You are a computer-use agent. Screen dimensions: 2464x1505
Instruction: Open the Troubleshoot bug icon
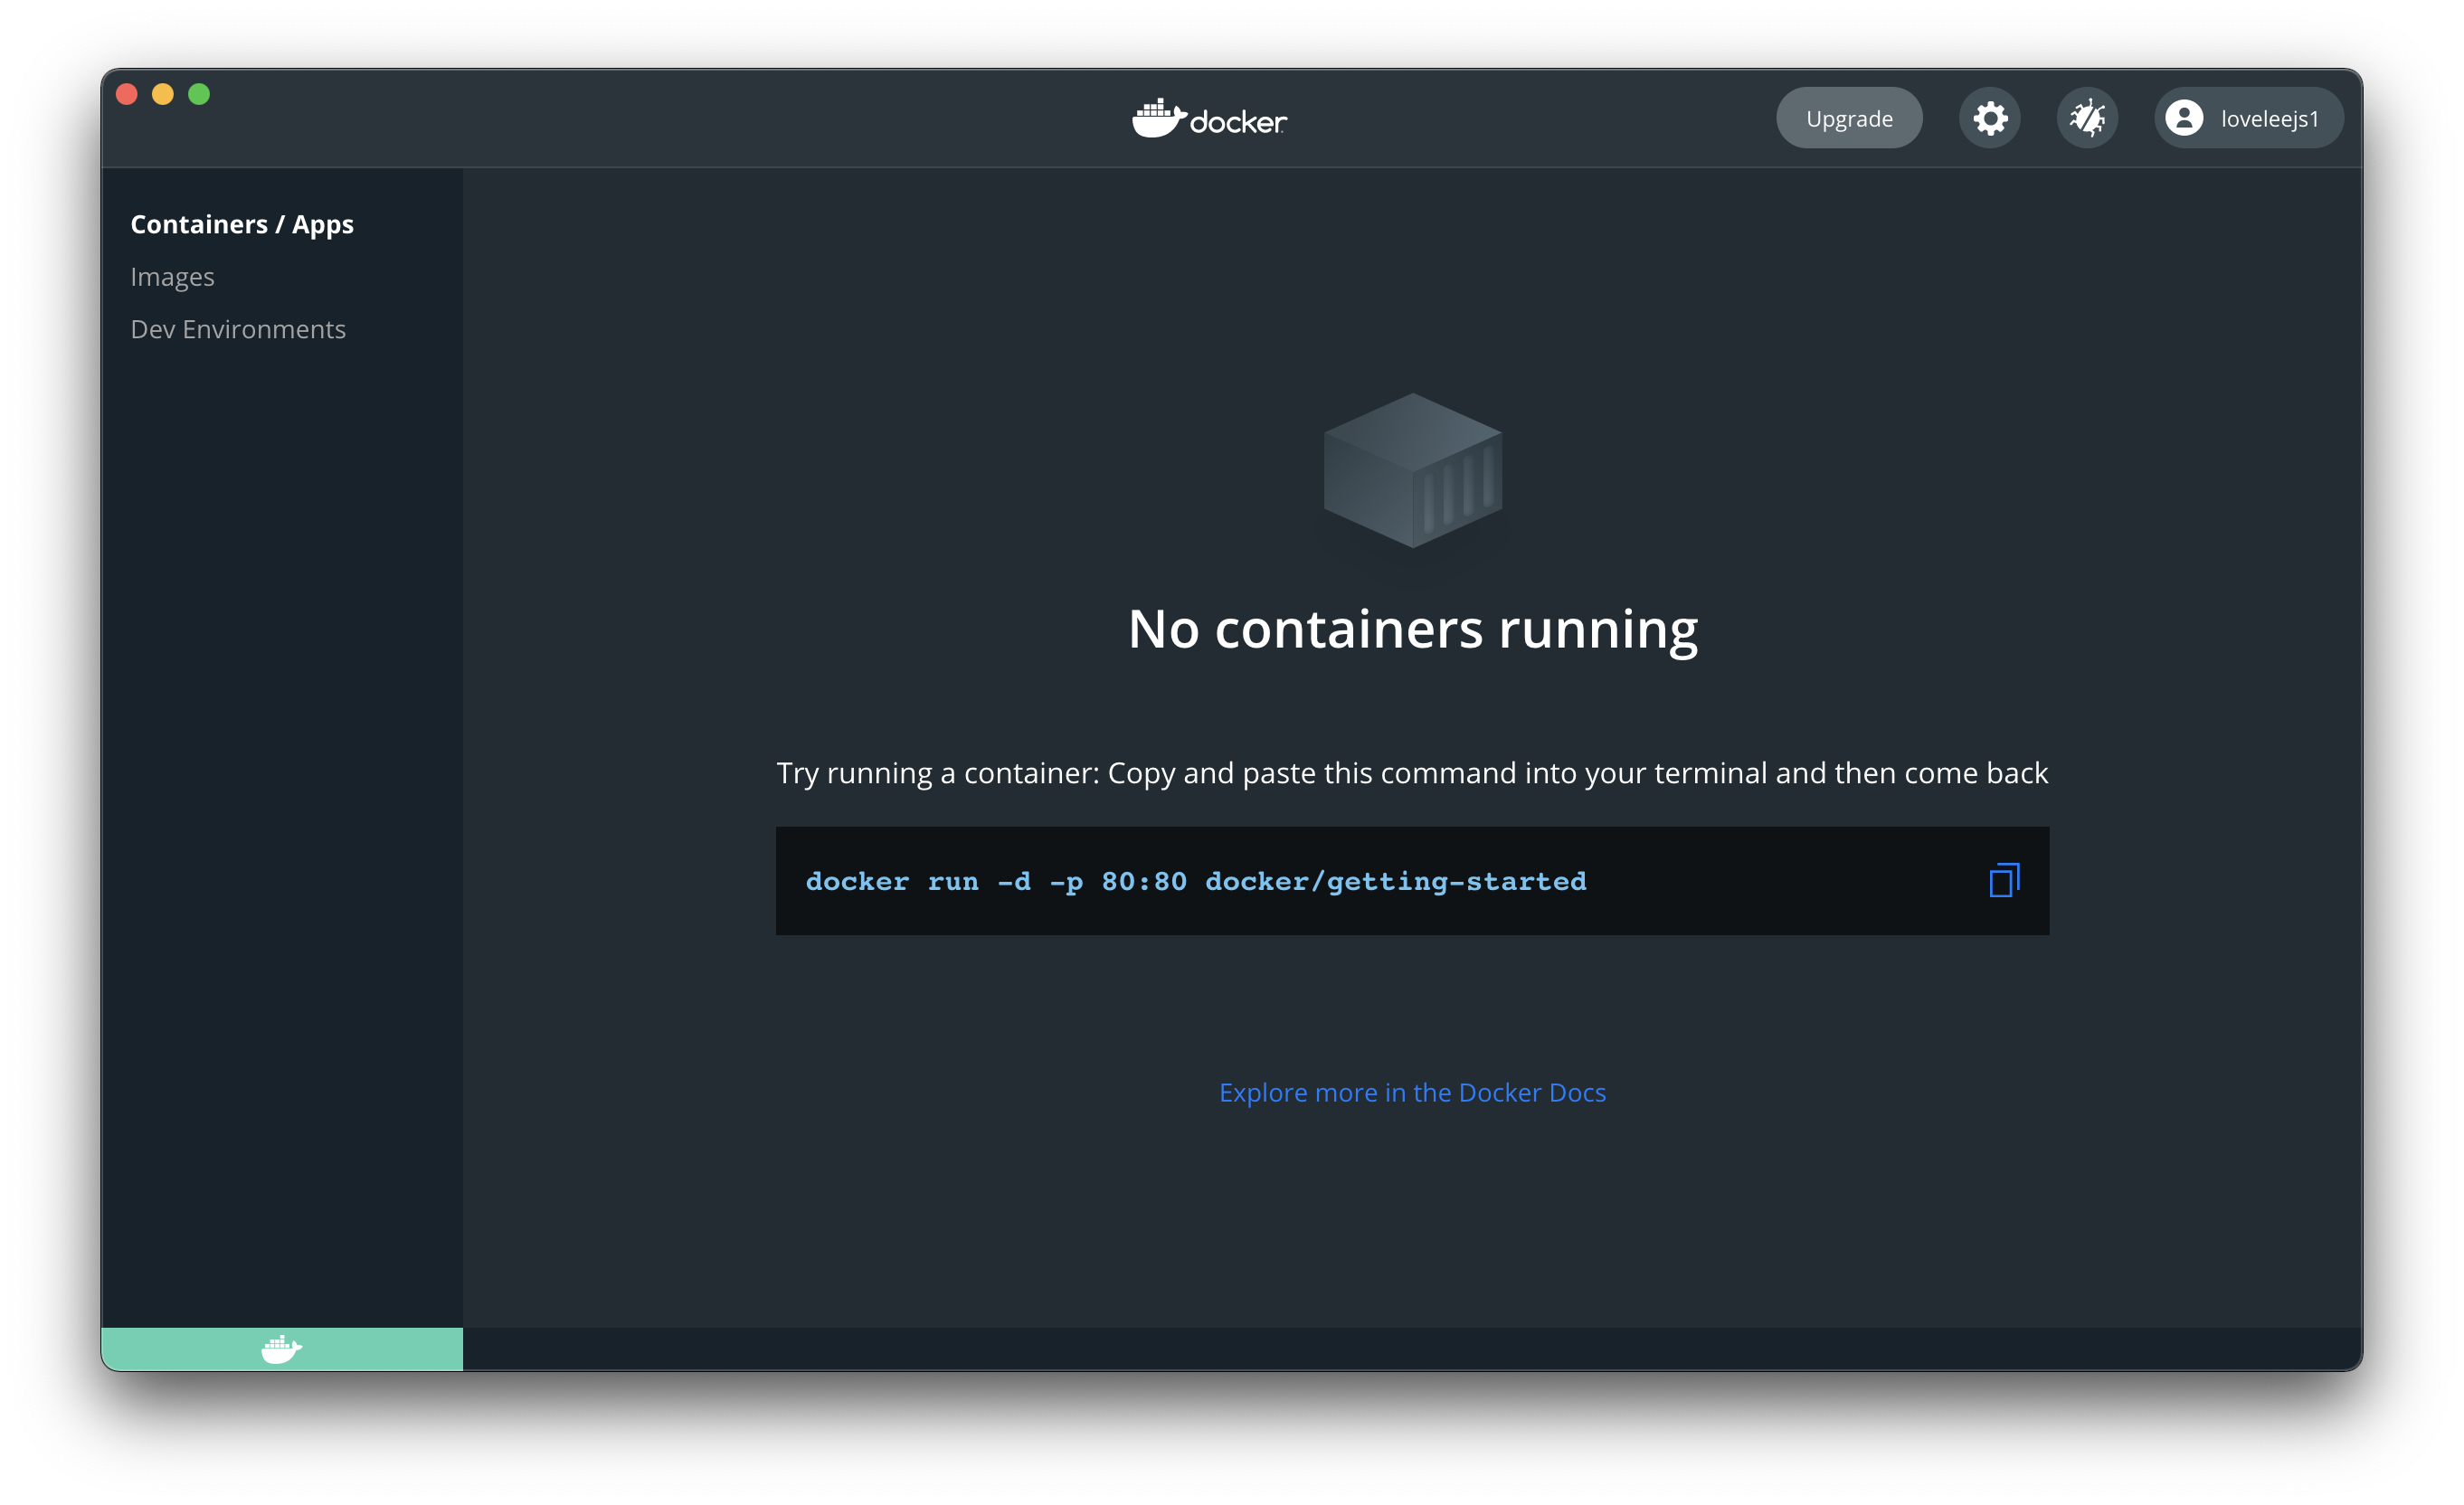(2087, 118)
